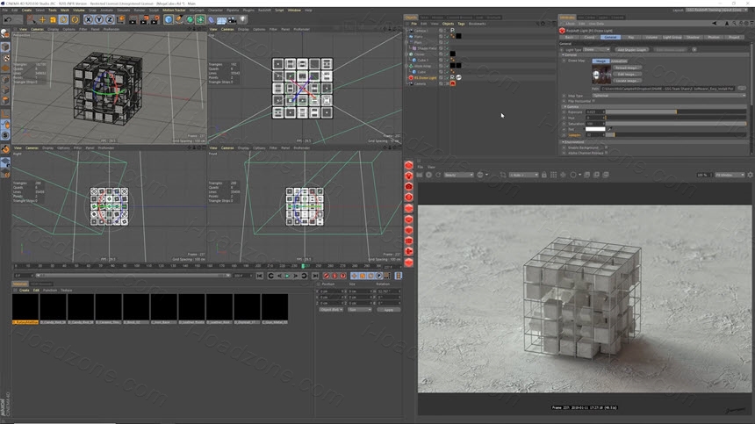
Task: Open the Light Type dropdown
Action: [597, 49]
